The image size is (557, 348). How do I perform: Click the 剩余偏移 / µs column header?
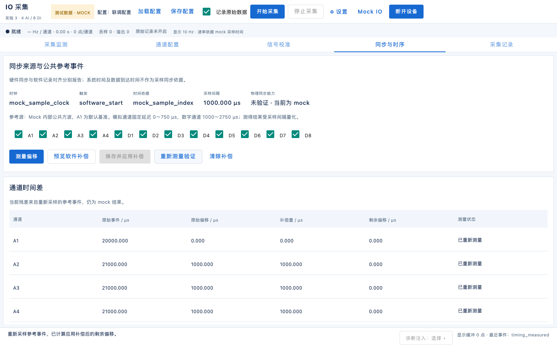point(383,220)
